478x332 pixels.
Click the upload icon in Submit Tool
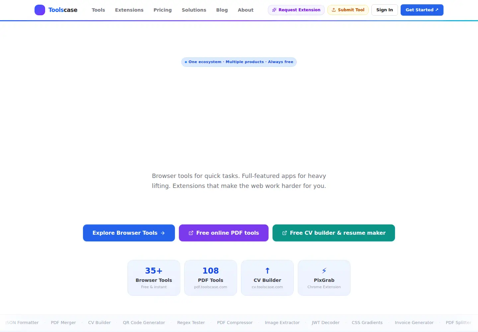click(334, 10)
